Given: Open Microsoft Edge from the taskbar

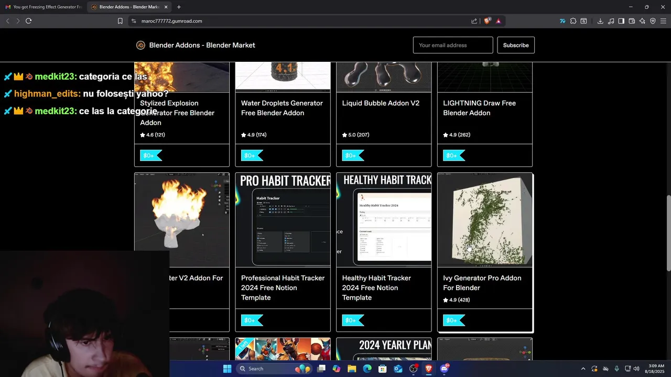Looking at the screenshot, I should click(367, 369).
